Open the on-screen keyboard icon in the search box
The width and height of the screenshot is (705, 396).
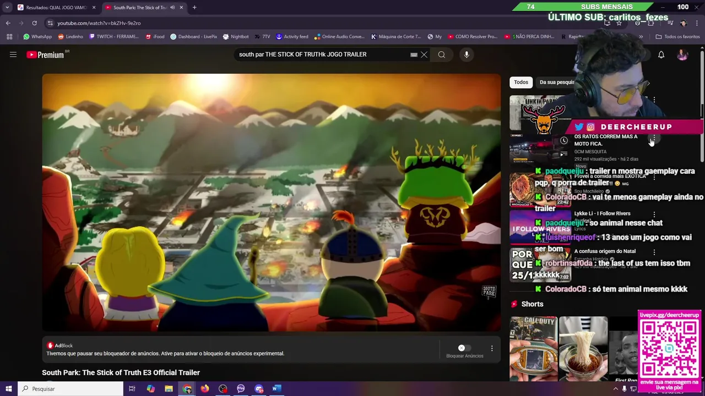(x=414, y=54)
